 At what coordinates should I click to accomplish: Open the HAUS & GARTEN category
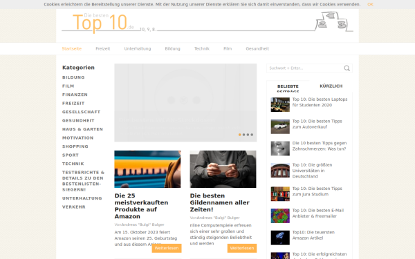point(82,129)
